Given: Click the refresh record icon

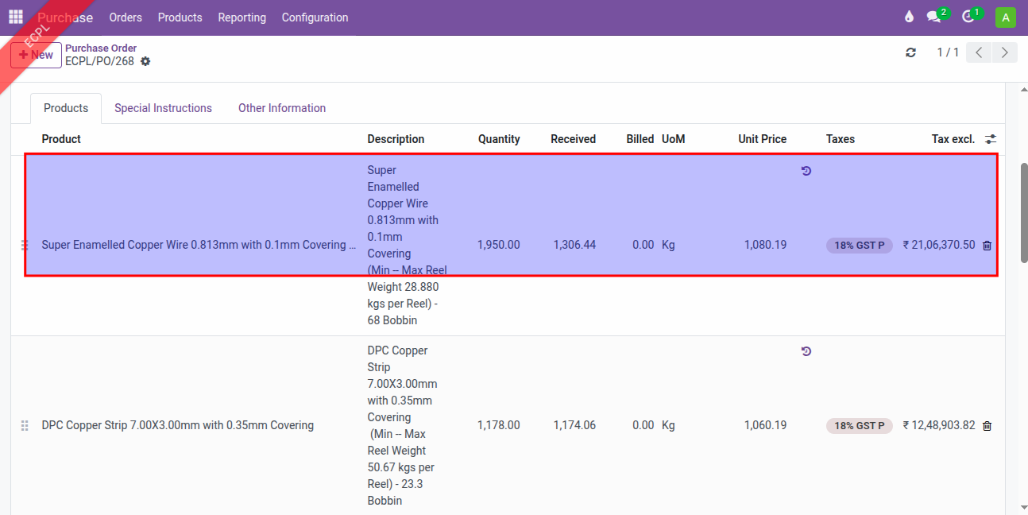Looking at the screenshot, I should click(x=910, y=52).
